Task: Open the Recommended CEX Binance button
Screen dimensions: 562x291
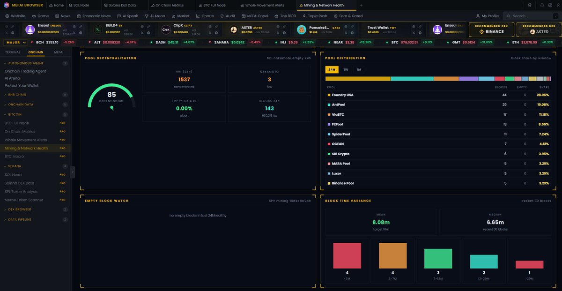Action: point(491,30)
